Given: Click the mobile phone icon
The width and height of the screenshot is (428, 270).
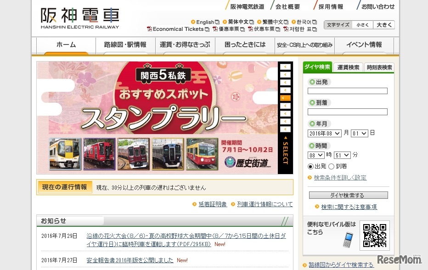Looking at the screenshot, I should pos(348,240).
